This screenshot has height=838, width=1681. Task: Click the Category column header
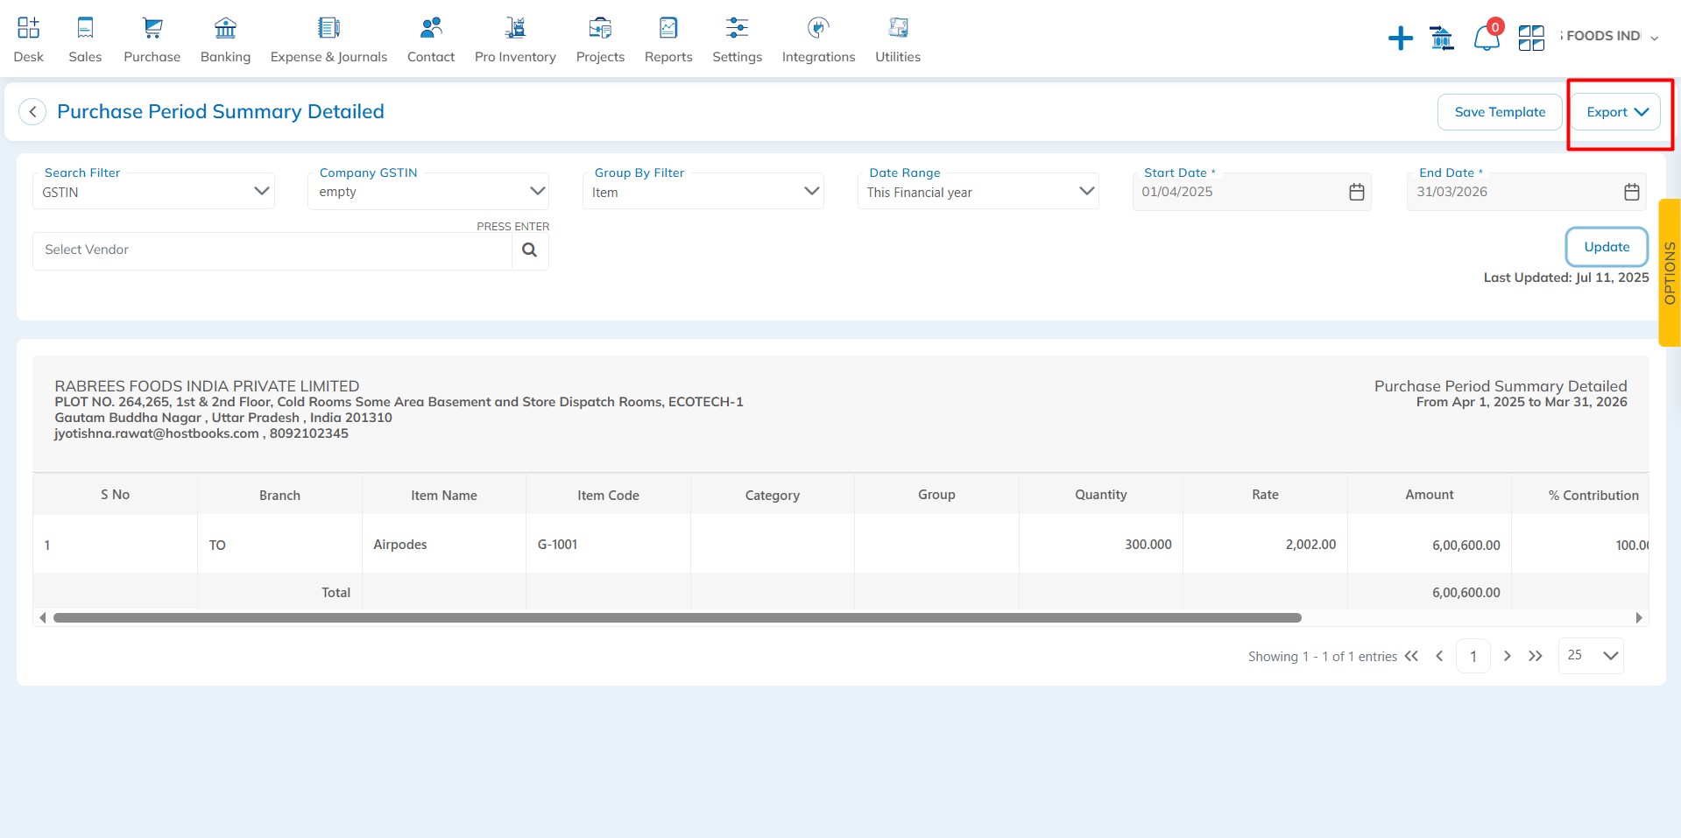[773, 496]
